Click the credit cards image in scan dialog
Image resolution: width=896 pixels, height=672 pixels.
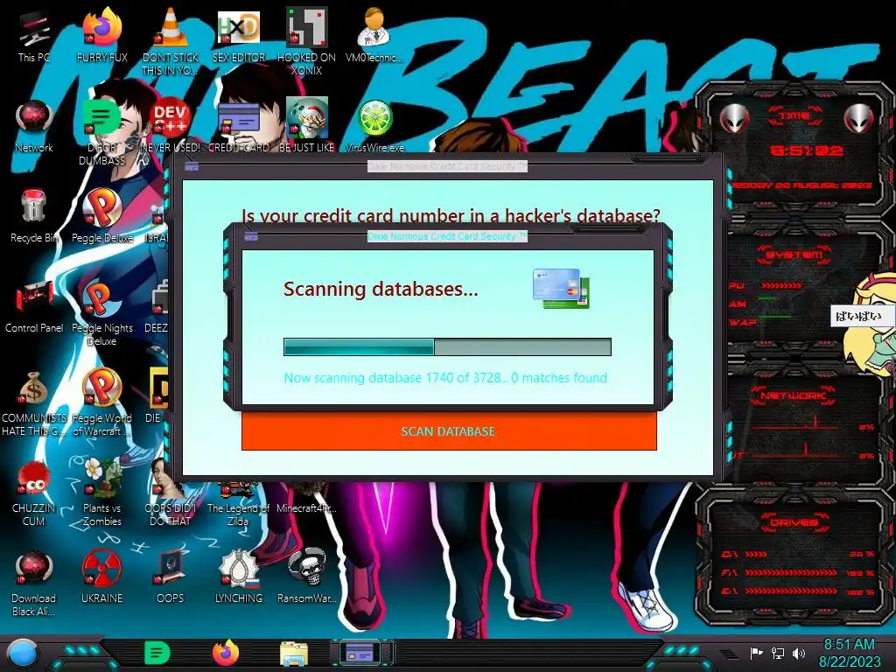561,289
